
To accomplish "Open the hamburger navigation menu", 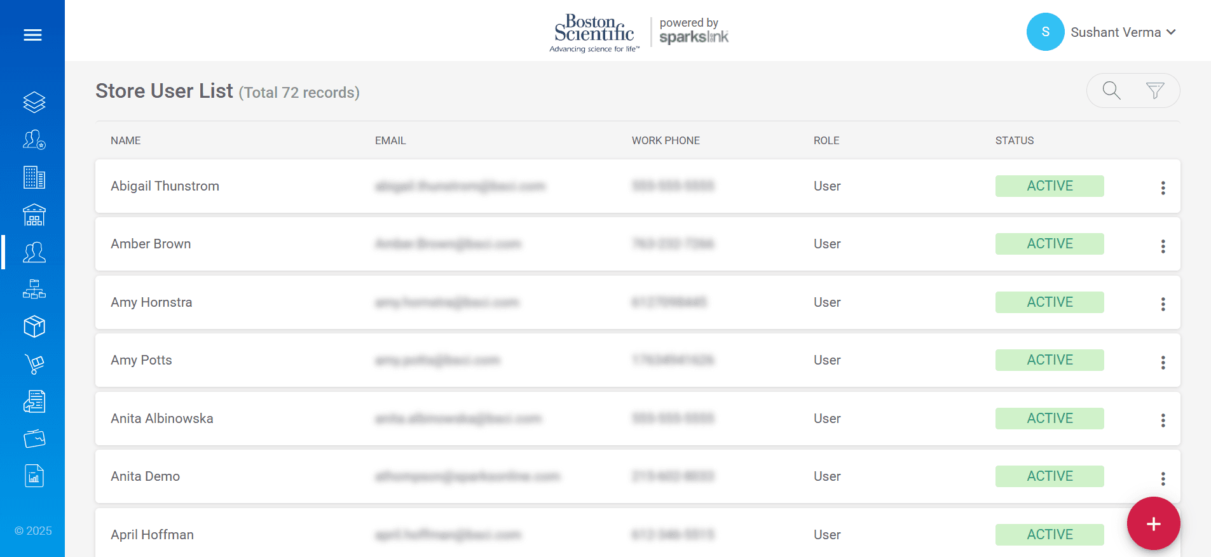I will (x=33, y=35).
